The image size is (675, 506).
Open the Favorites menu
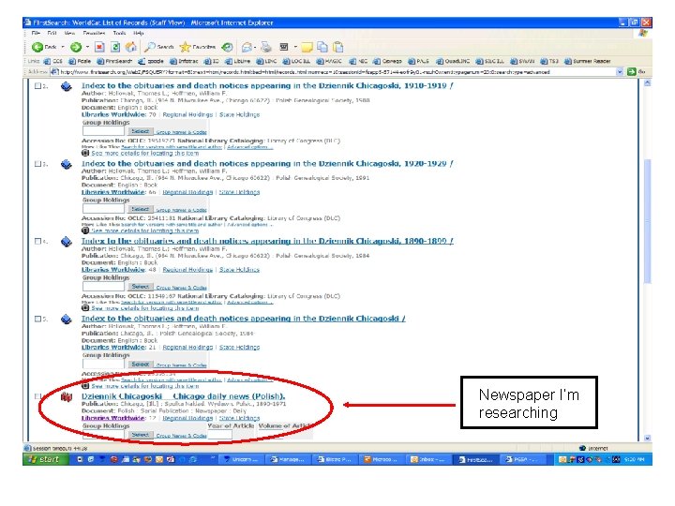click(94, 33)
